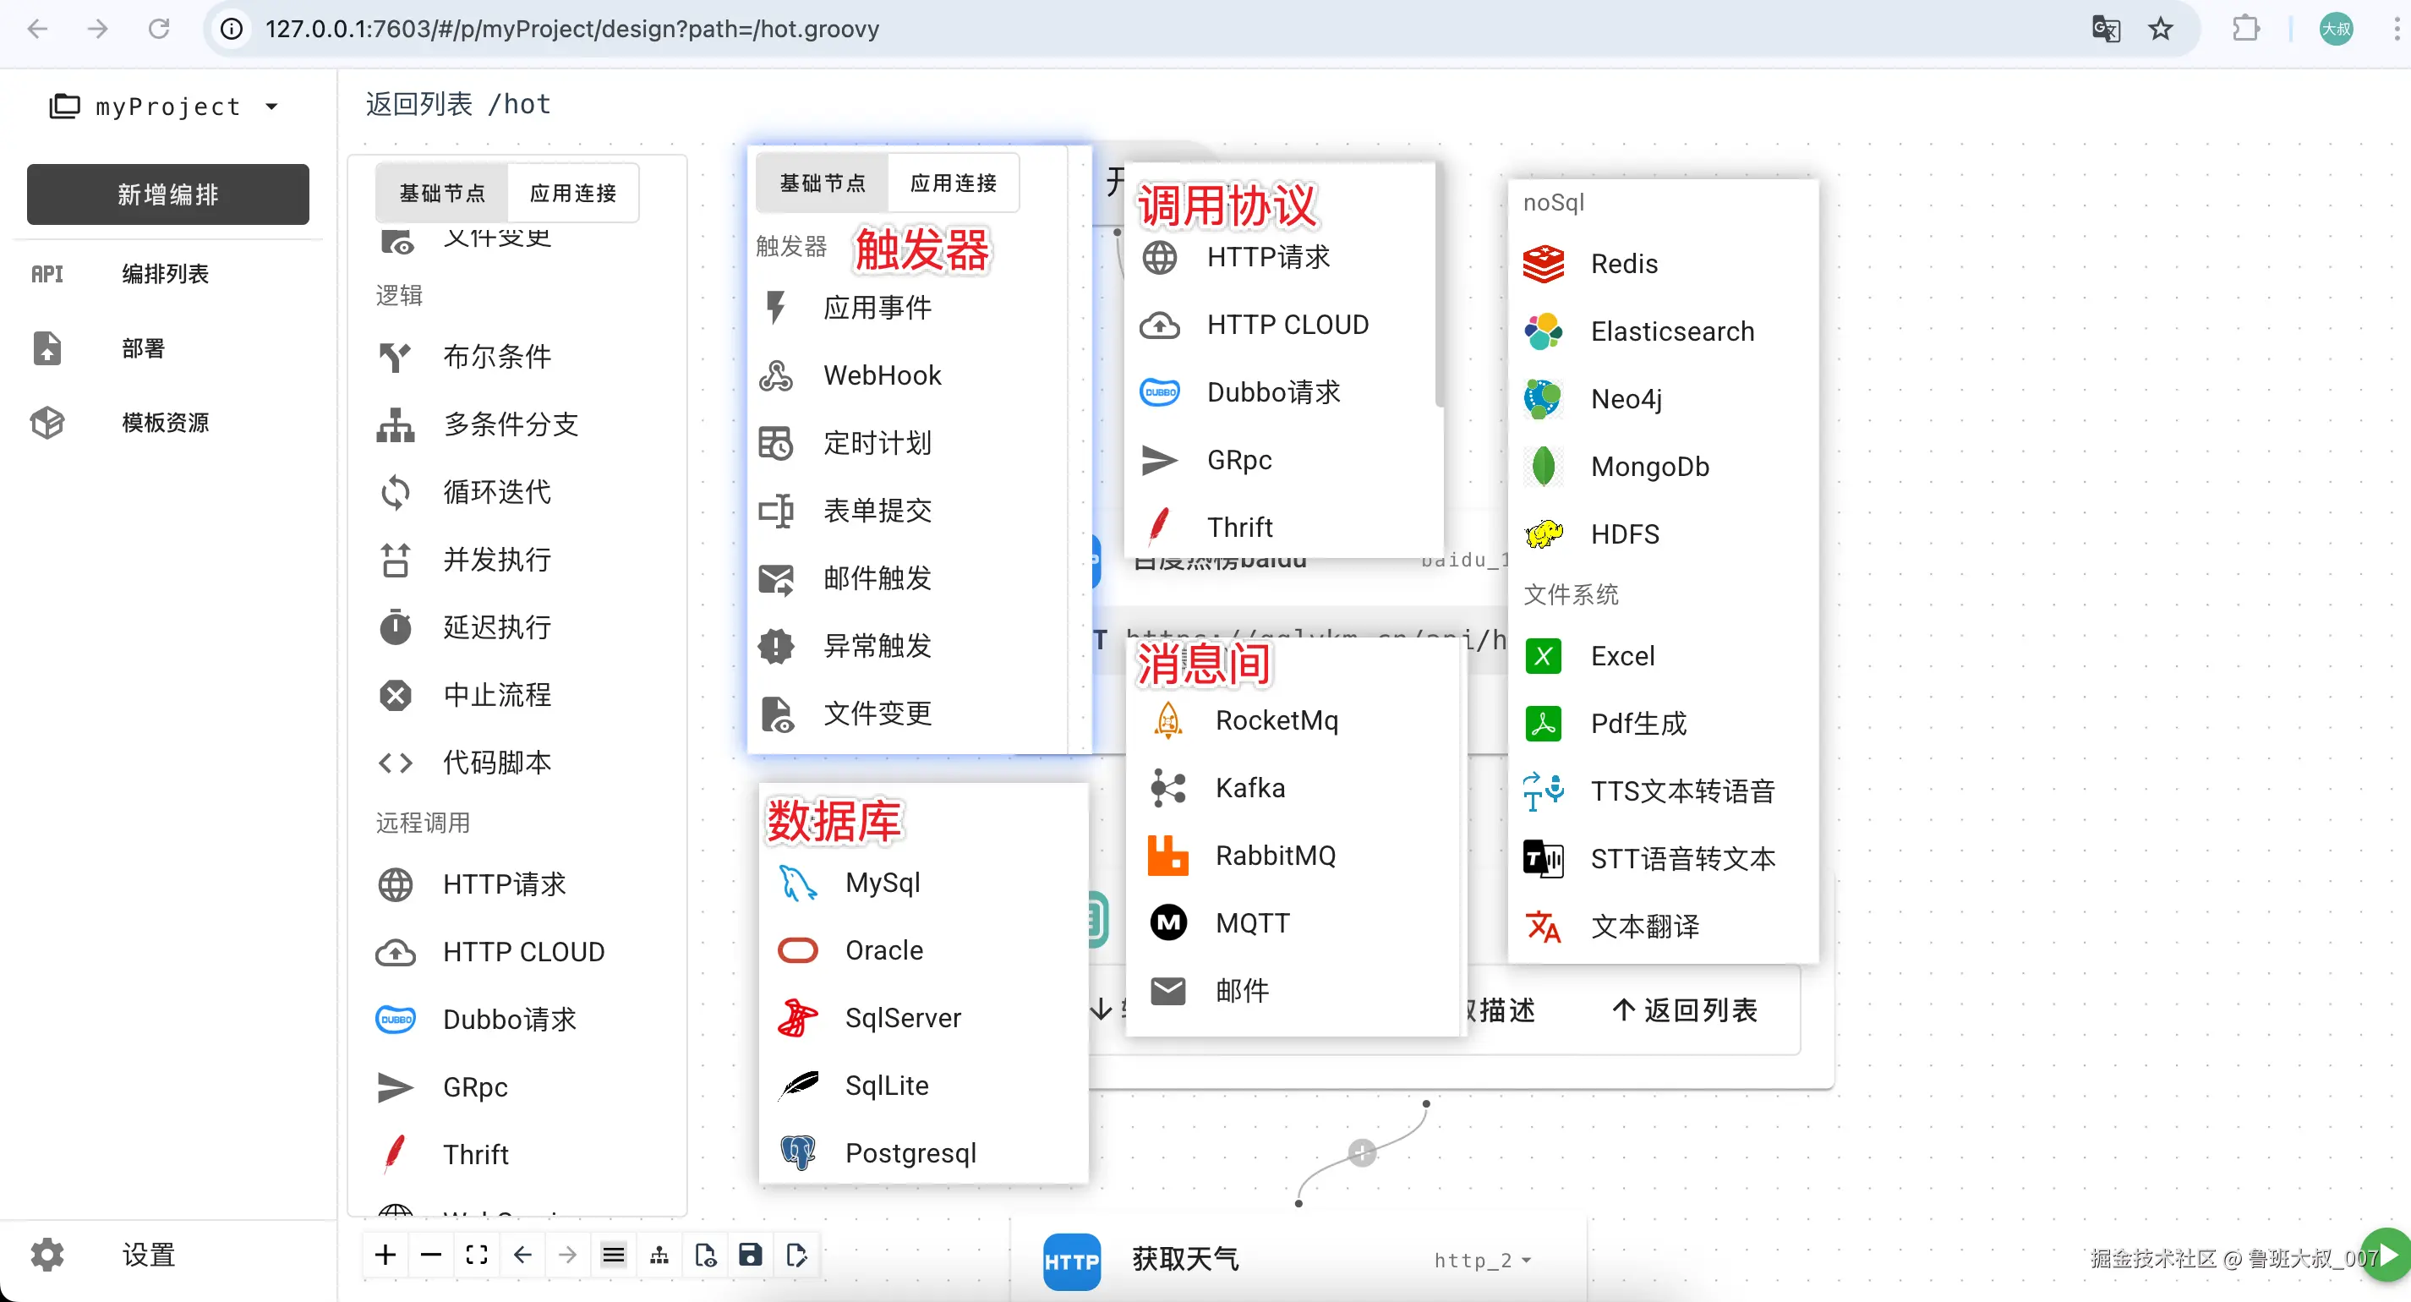Click the plus circle on the connection line
This screenshot has height=1302, width=2411.
click(1362, 1152)
